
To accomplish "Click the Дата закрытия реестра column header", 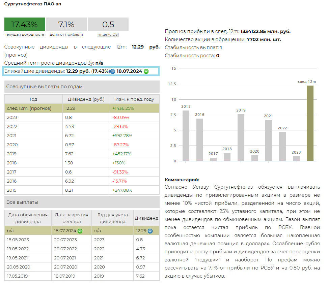I will click(71, 218).
